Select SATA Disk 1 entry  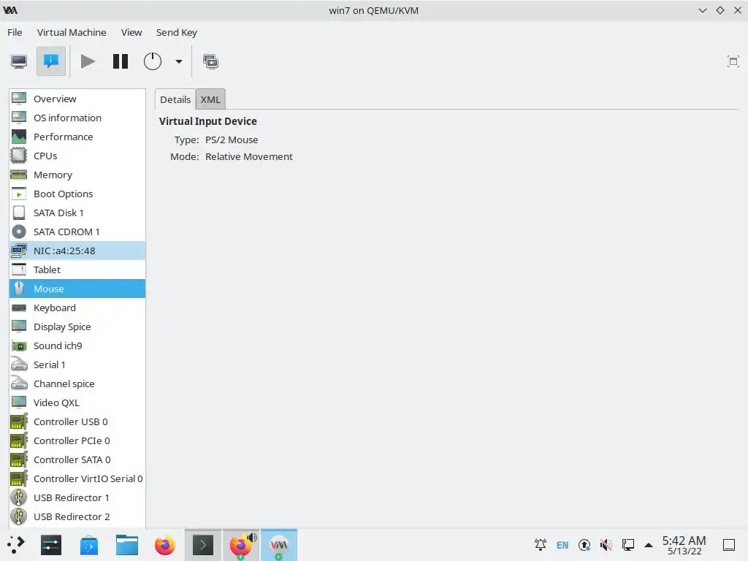coord(77,213)
